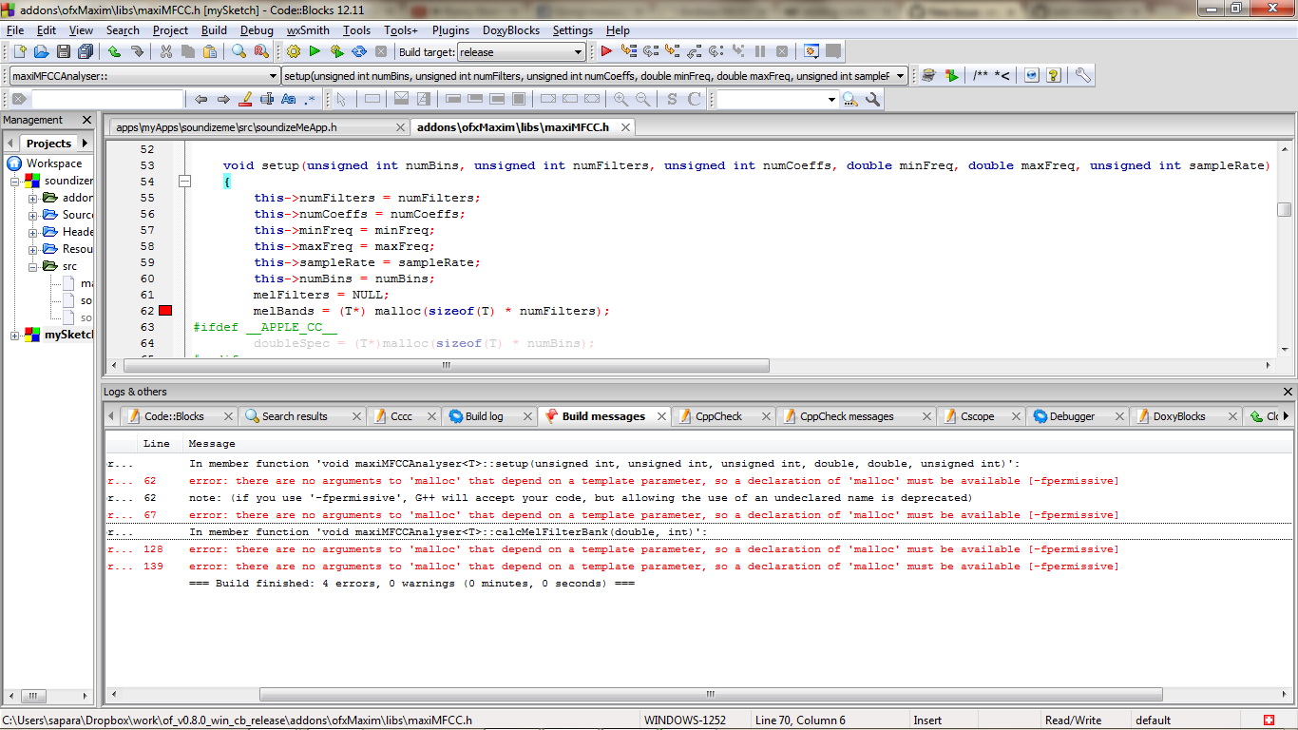This screenshot has height=730, width=1298.
Task: Start debugging with the red arrow icon
Action: pos(606,51)
